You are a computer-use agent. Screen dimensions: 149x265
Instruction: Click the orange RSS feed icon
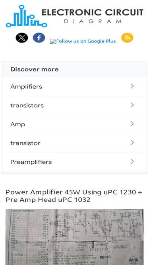tap(127, 38)
